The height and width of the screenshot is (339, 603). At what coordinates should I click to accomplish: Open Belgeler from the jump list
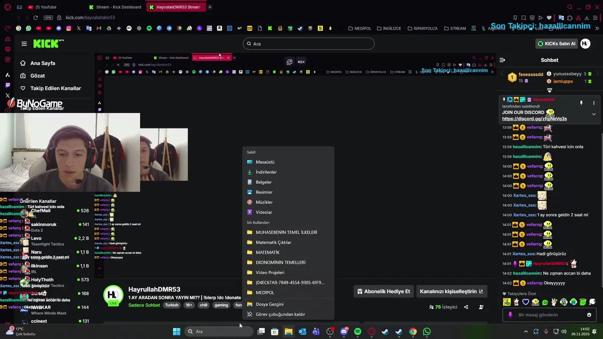[x=288, y=182]
